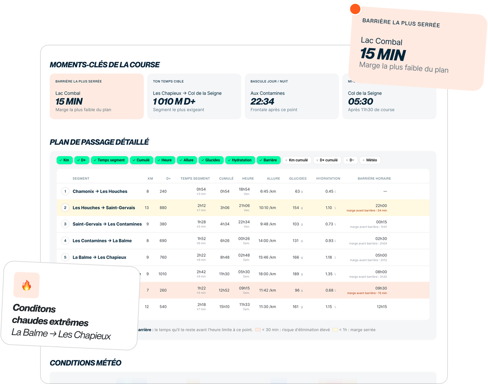The image size is (488, 384).
Task: Disable the Heure column chip
Action: coord(165,160)
